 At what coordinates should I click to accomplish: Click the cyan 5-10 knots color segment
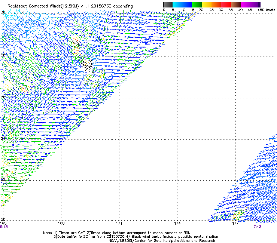click(x=177, y=4)
